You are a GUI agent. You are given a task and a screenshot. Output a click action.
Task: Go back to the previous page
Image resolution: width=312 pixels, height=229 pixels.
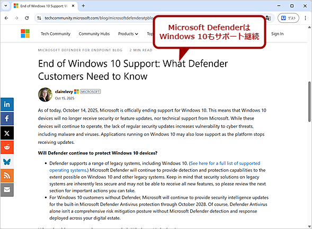tap(6, 18)
